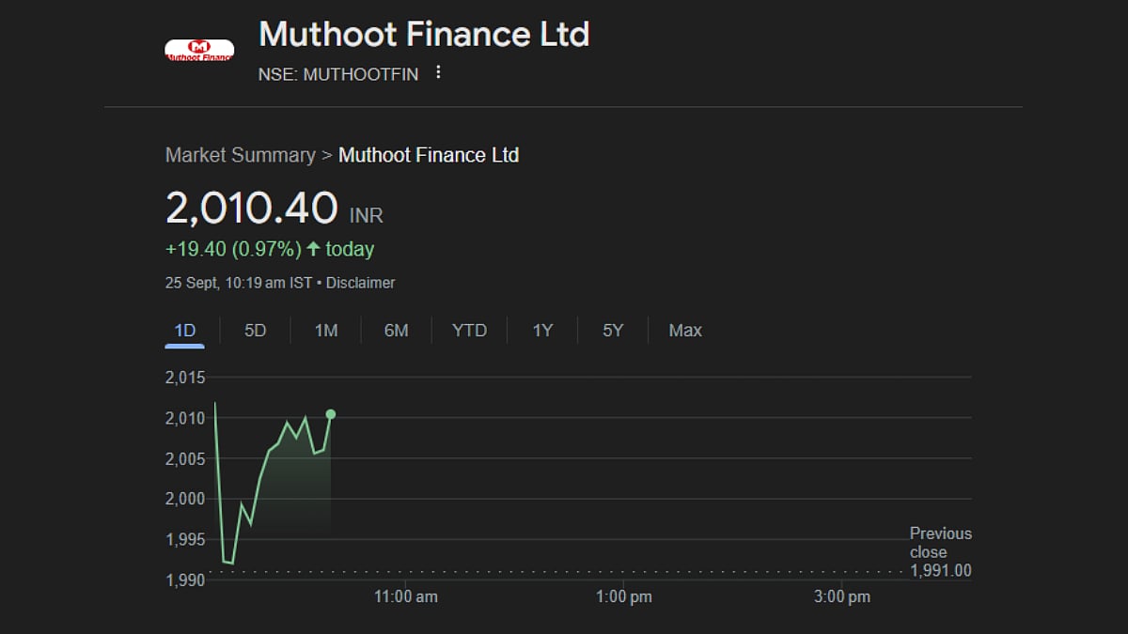
Task: Click the Muthoot Finance logo
Action: click(x=198, y=51)
